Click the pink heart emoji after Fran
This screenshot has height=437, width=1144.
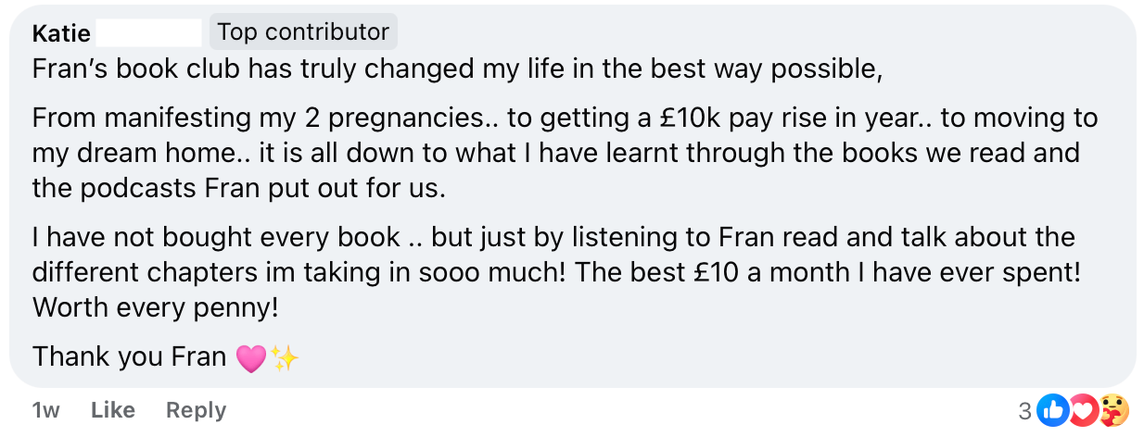[x=250, y=358]
